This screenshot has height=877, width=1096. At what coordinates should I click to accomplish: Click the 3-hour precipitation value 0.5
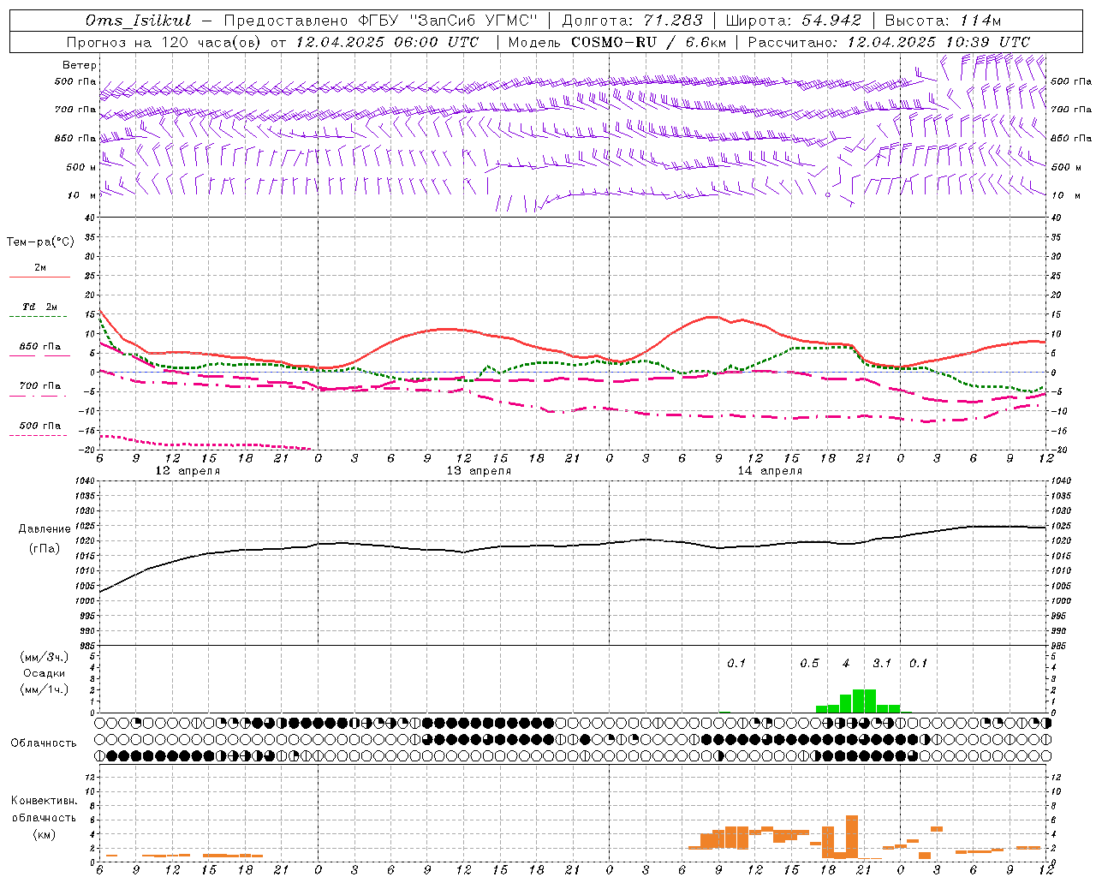point(809,663)
